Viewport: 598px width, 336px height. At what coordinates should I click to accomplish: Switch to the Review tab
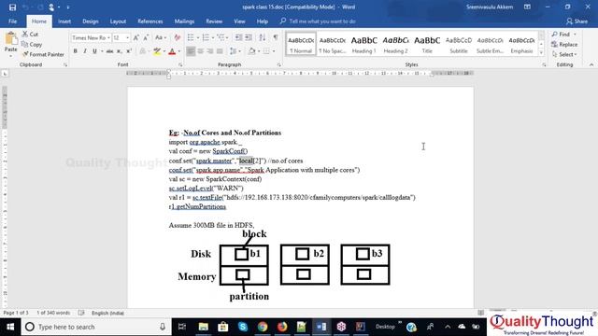coord(214,21)
